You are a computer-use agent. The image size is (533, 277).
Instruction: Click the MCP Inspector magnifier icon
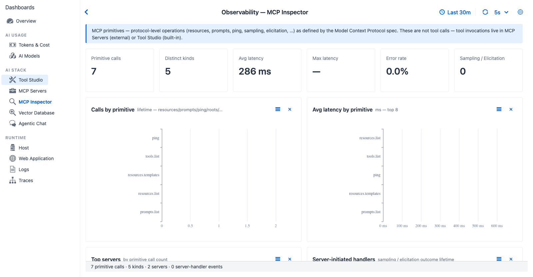(x=13, y=102)
